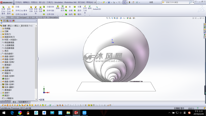Choose the 放样切割 lofted cut tool
The image size is (206, 116).
48,11
